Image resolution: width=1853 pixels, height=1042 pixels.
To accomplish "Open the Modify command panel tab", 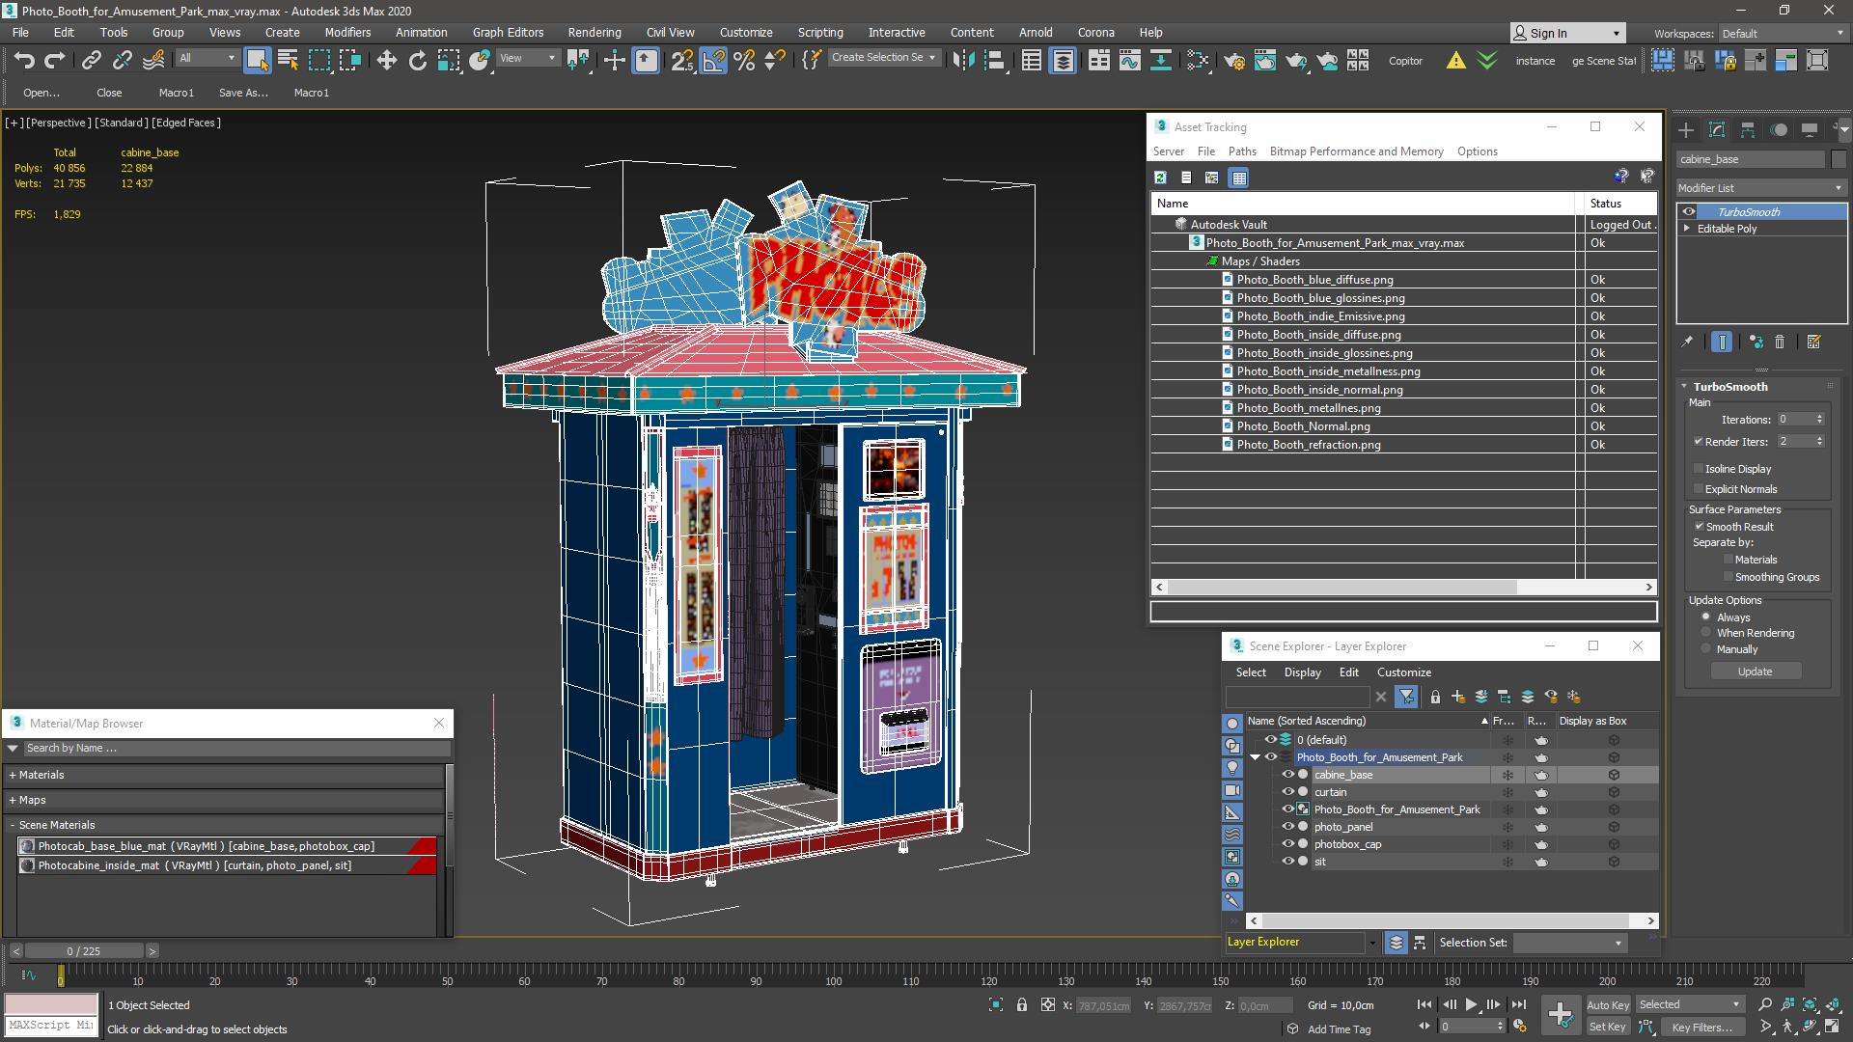I will (x=1717, y=130).
